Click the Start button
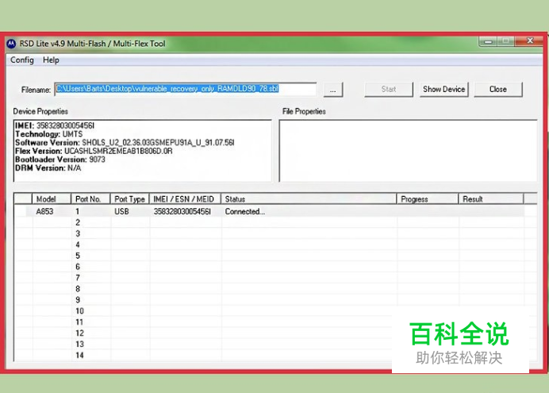549x393 pixels. tap(389, 89)
